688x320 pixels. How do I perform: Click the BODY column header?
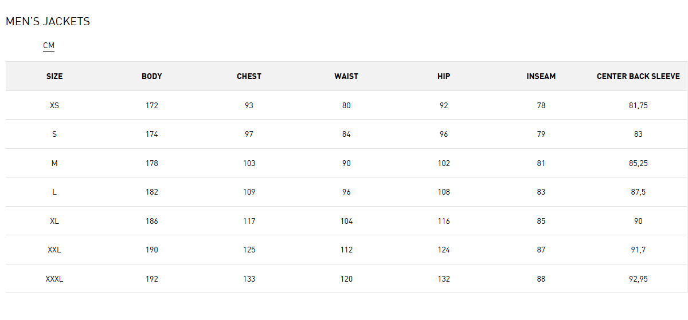point(152,76)
